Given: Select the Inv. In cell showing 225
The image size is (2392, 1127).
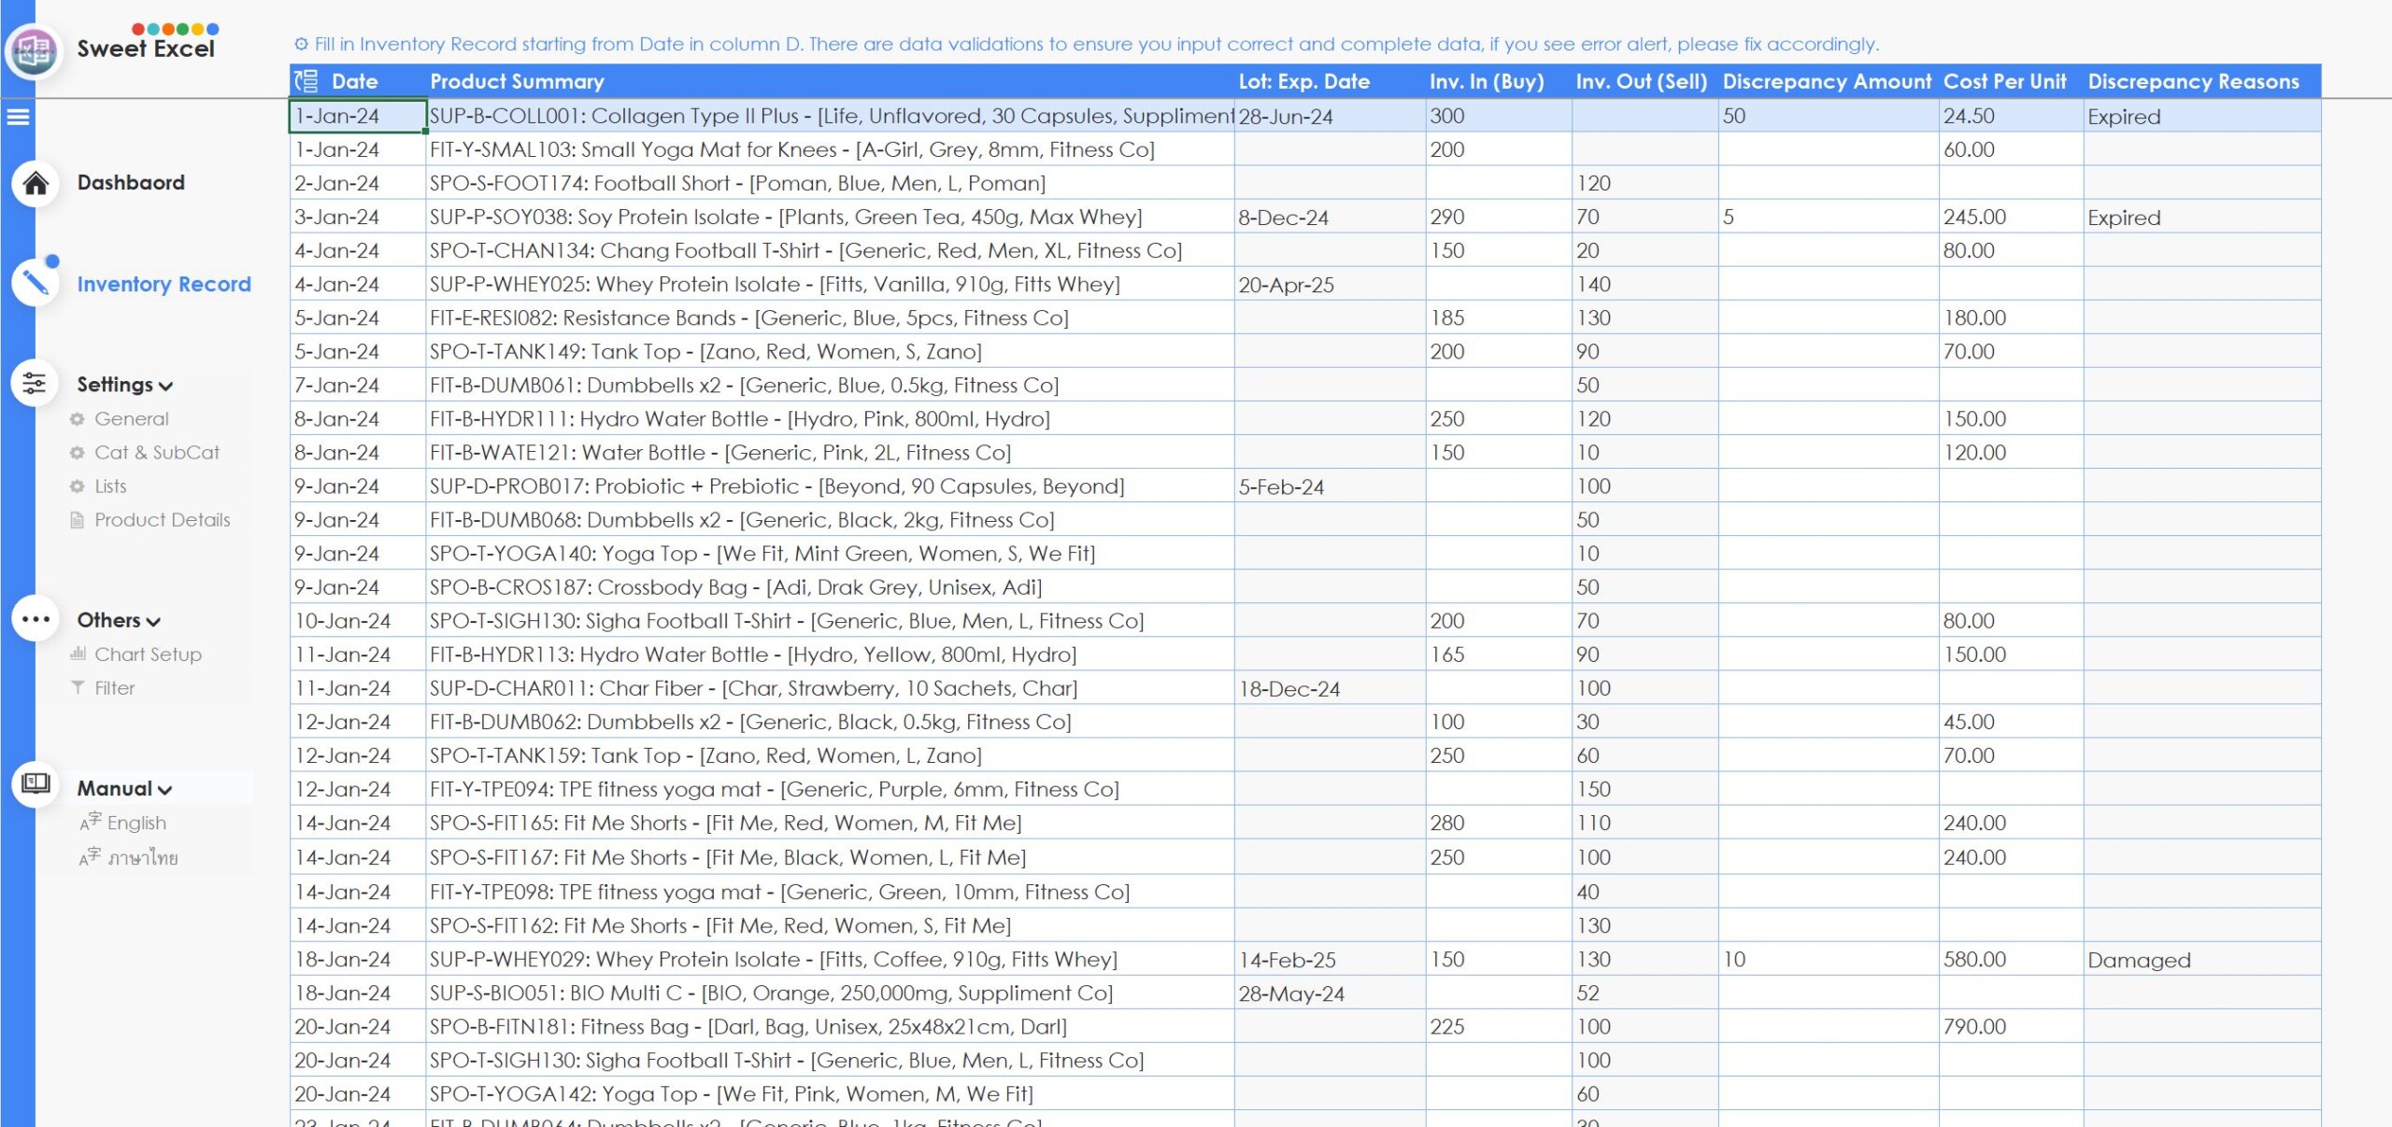Looking at the screenshot, I should pyautogui.click(x=1500, y=1026).
